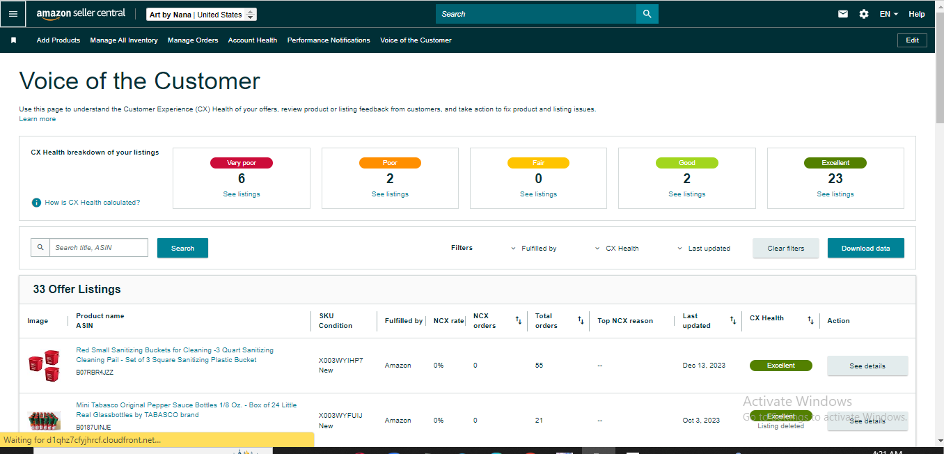Viewport: 944px width, 454px height.
Task: Open Manage All Inventory
Action: tap(124, 40)
